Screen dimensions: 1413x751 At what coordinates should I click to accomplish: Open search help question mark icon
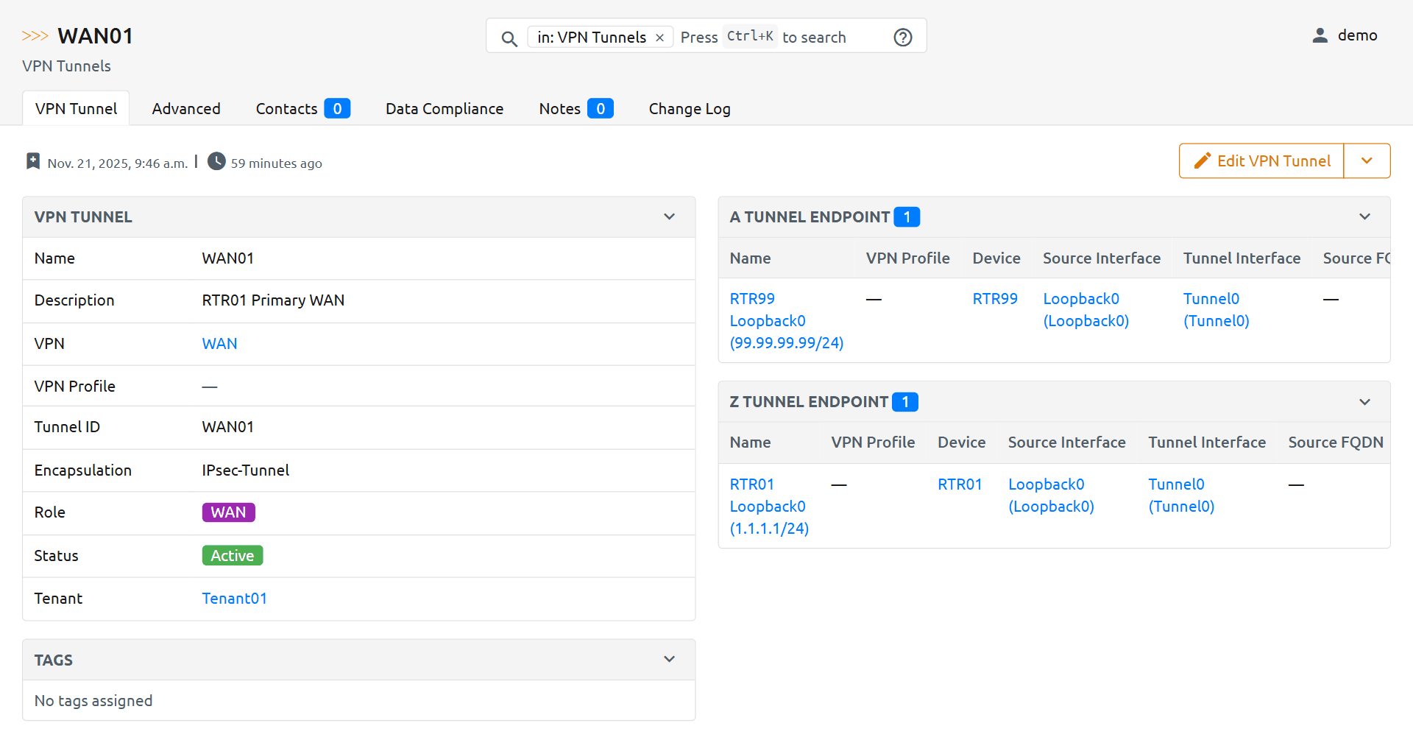[x=902, y=38]
